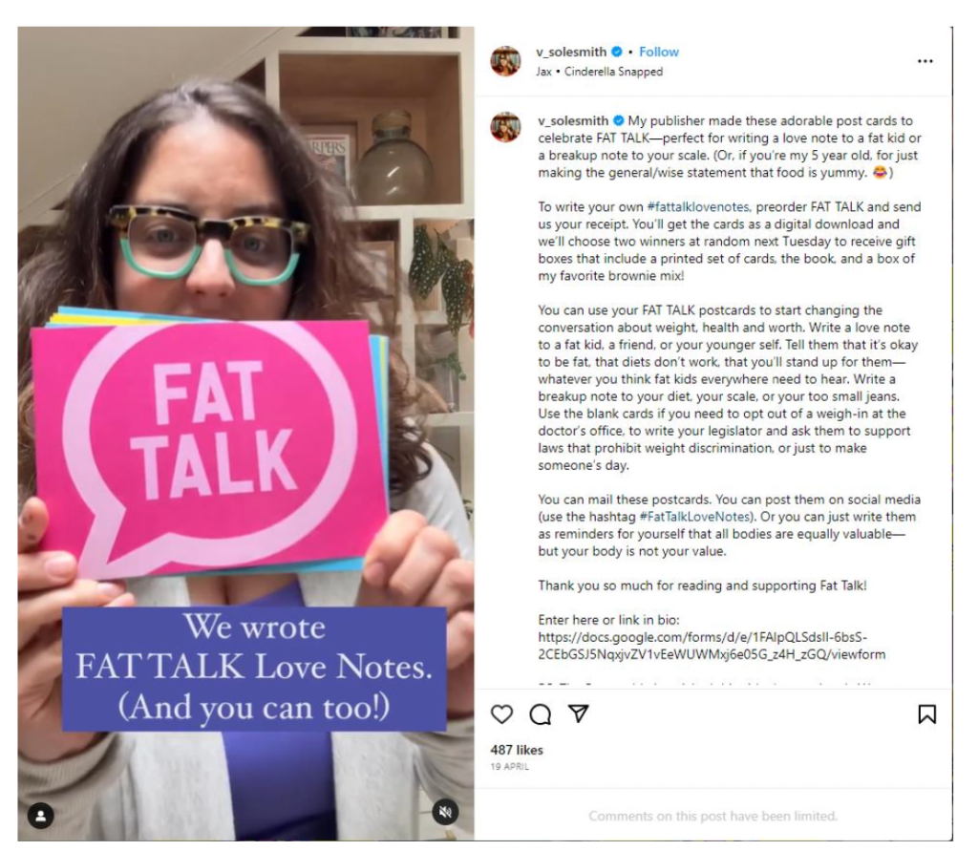Open the caption's v_solesmith avatar
This screenshot has height=851, width=978.
coord(506,127)
